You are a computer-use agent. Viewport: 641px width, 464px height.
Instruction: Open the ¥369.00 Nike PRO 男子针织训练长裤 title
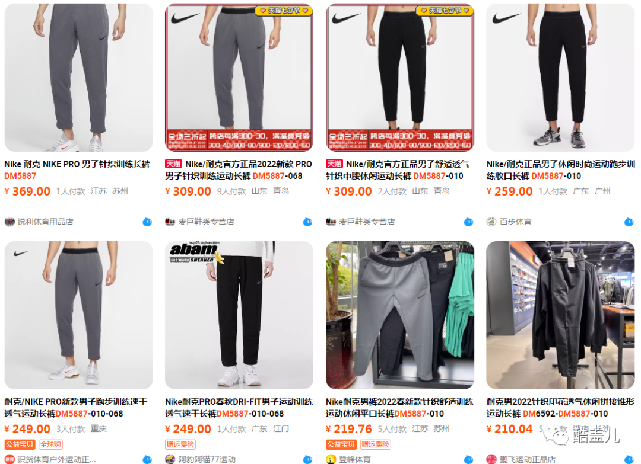(77, 169)
